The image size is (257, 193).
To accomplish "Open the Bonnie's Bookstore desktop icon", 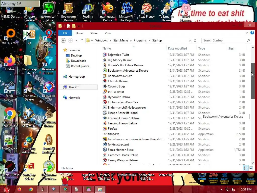I will pyautogui.click(x=49, y=143).
